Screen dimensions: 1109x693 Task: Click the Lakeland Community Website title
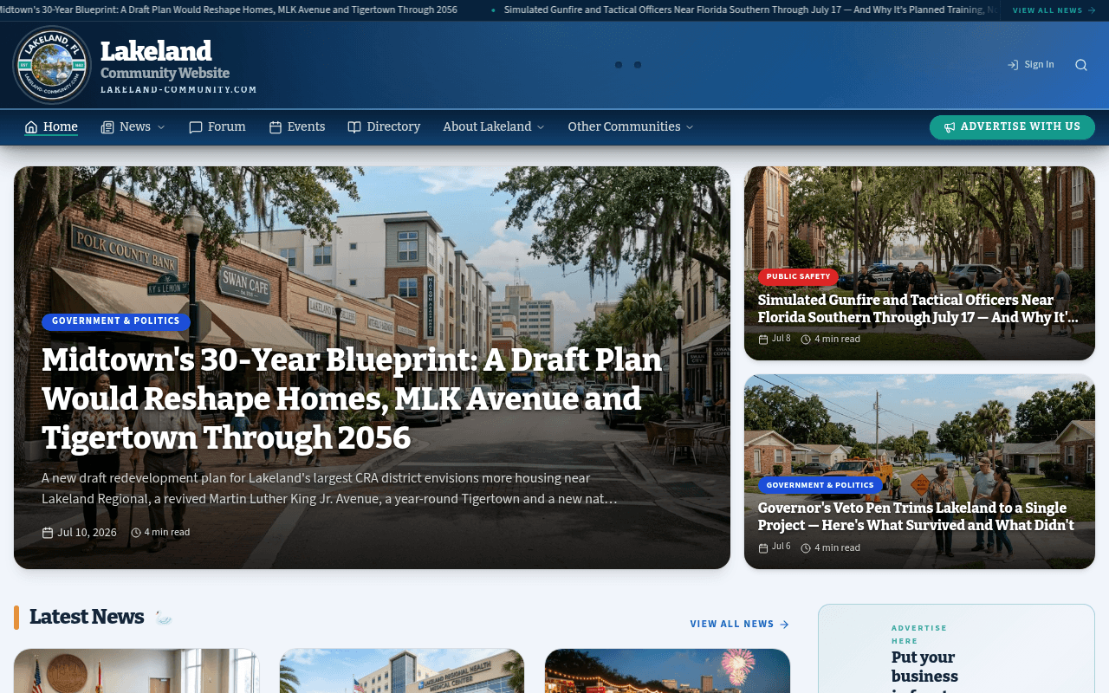(165, 59)
